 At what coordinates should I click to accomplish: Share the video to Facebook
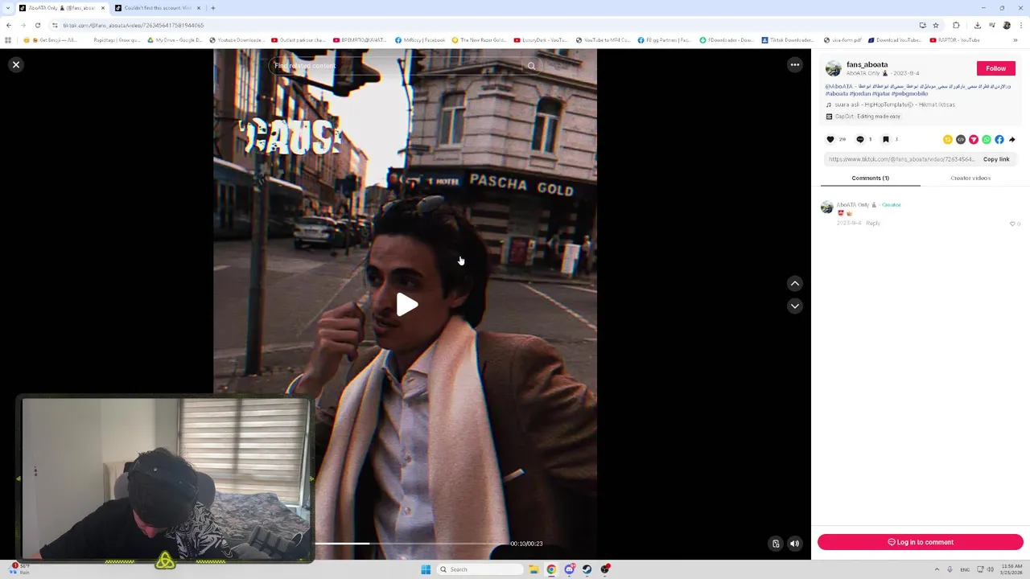(x=999, y=139)
